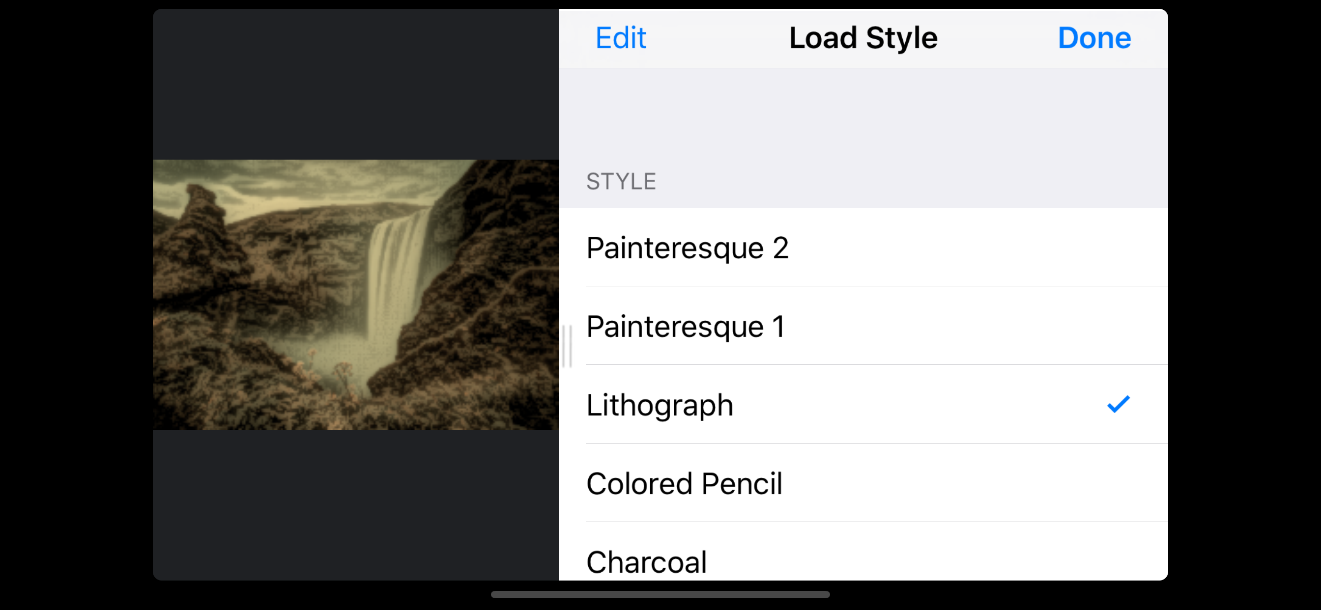
Task: Select the Painteresque 2 style
Action: (687, 248)
